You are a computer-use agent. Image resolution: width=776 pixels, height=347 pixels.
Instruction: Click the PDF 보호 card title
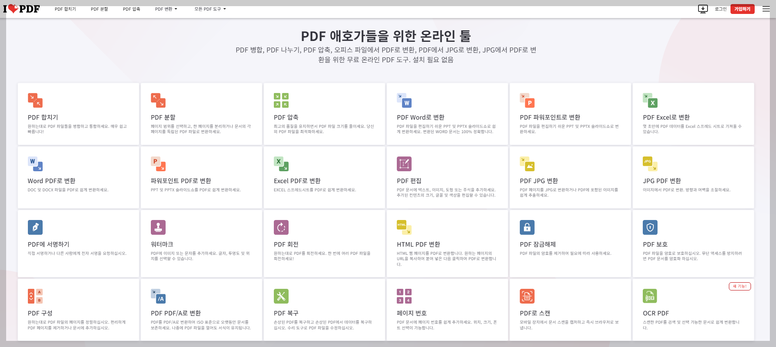[655, 244]
